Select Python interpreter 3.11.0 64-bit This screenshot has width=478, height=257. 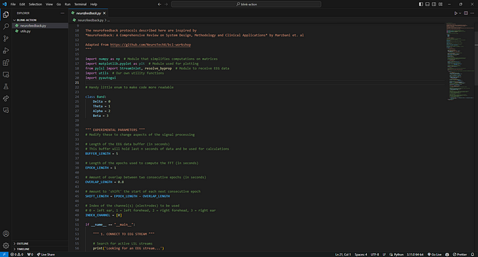tap(415, 254)
